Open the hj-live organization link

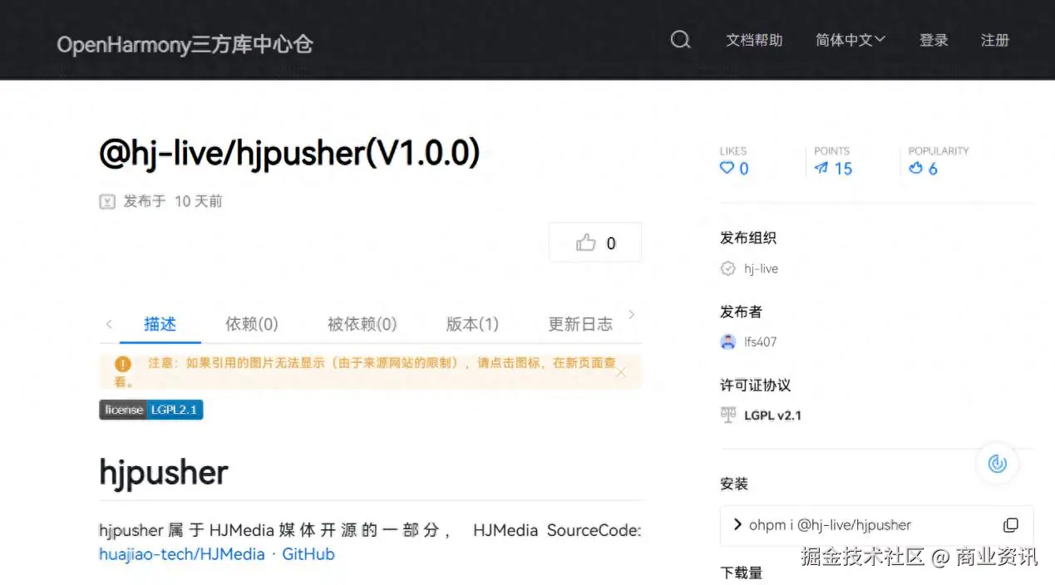(x=761, y=268)
